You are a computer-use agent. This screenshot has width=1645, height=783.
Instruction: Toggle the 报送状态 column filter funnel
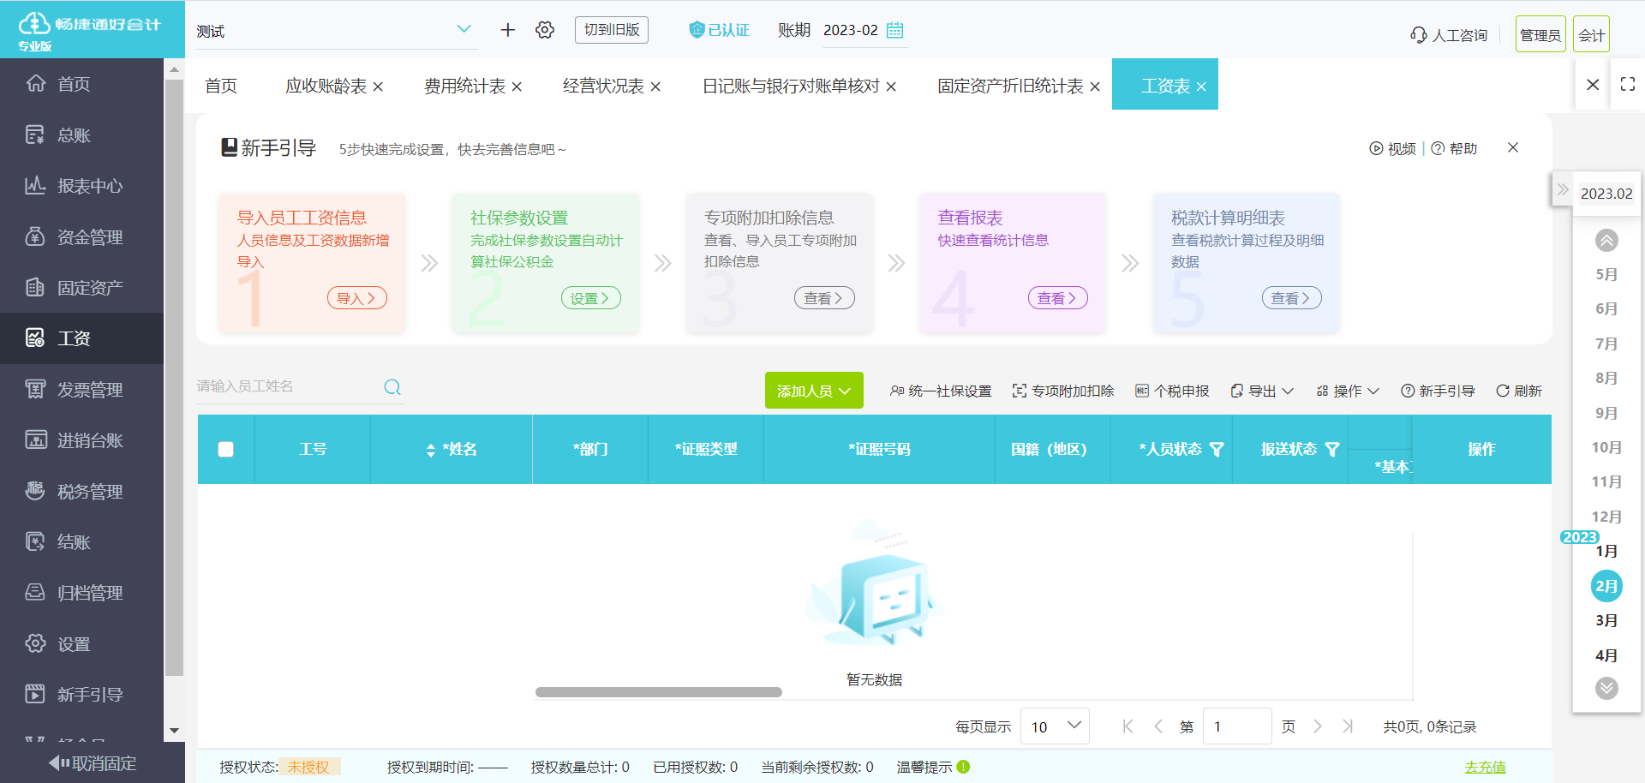pyautogui.click(x=1335, y=448)
